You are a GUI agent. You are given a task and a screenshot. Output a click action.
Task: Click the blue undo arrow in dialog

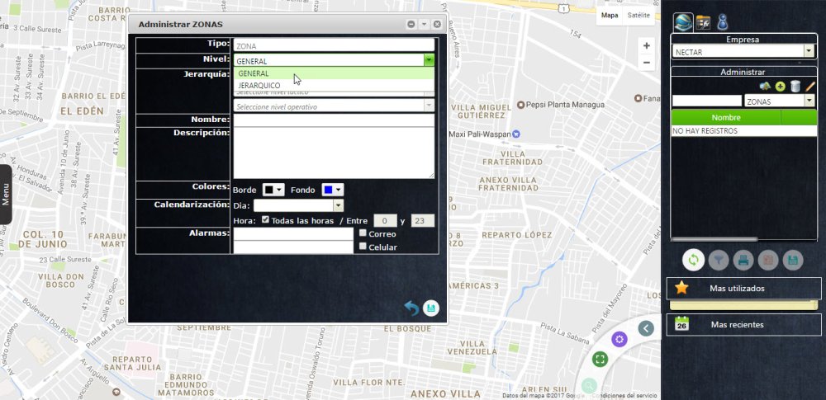[411, 308]
